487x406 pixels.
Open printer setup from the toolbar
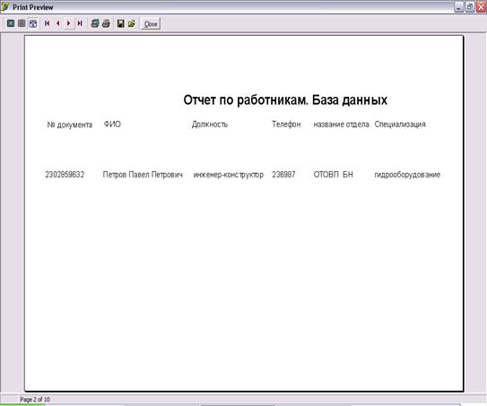[95, 23]
